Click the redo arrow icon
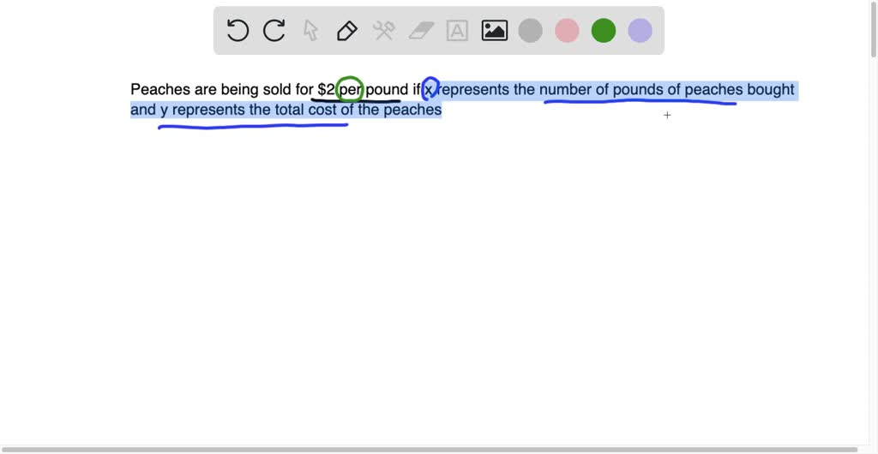The image size is (878, 454). point(274,30)
